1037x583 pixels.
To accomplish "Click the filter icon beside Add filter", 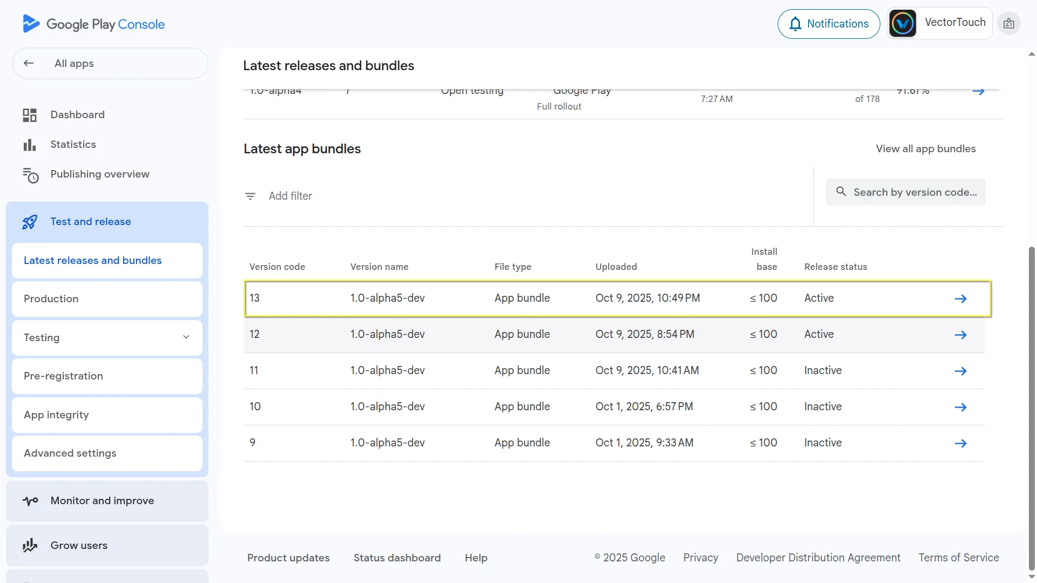I will coord(250,196).
